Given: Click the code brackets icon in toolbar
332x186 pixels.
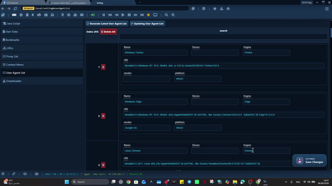Looking at the screenshot, I should coord(39,15).
